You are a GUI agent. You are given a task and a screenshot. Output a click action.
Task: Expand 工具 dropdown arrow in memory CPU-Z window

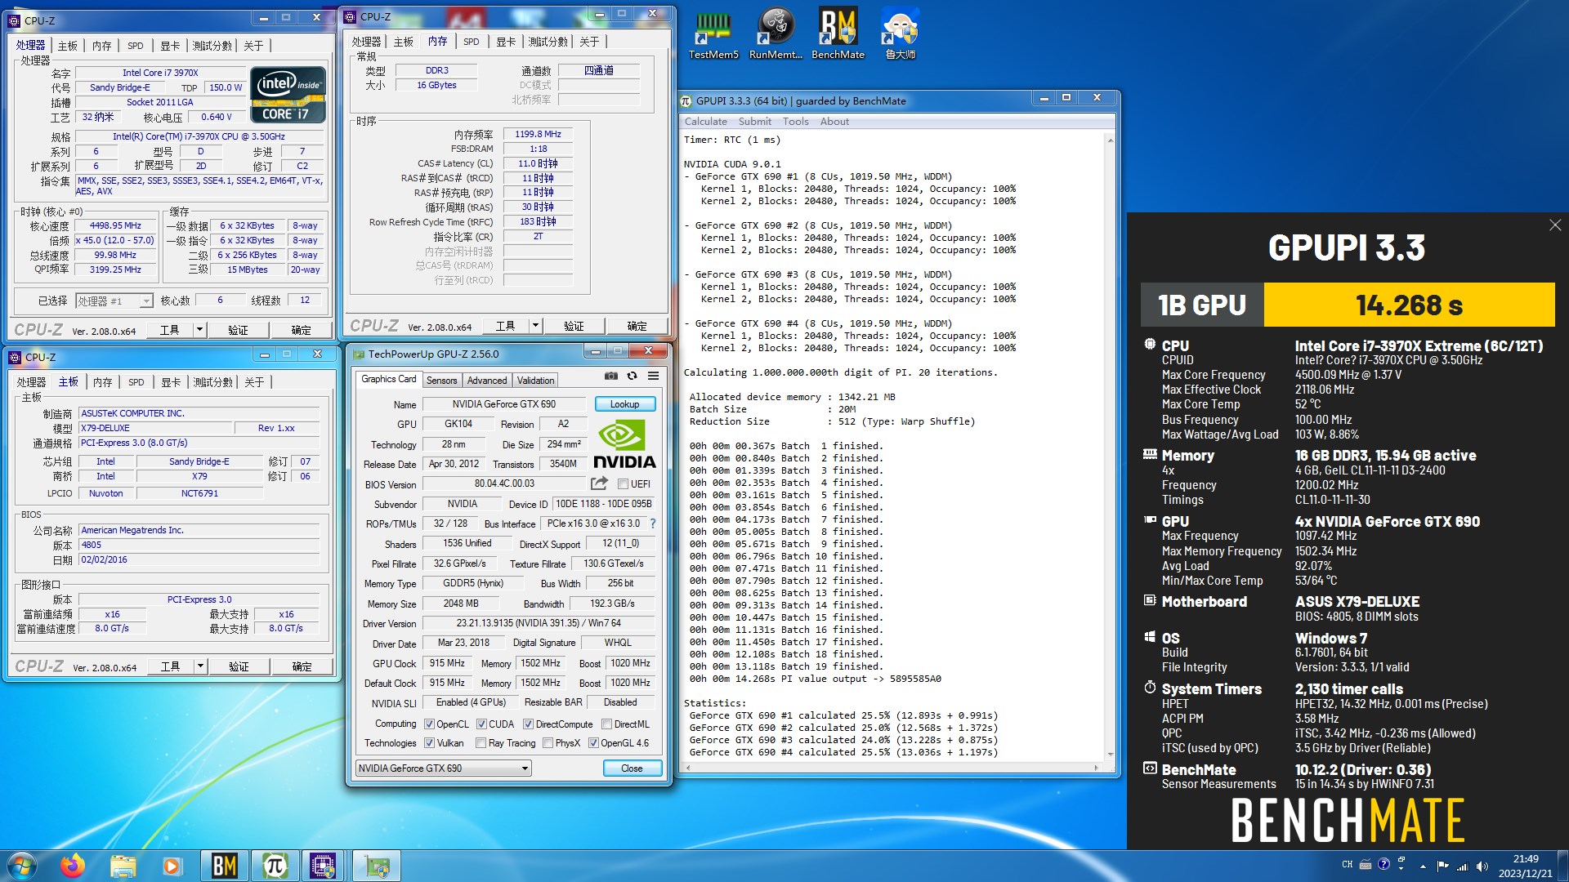coord(536,326)
